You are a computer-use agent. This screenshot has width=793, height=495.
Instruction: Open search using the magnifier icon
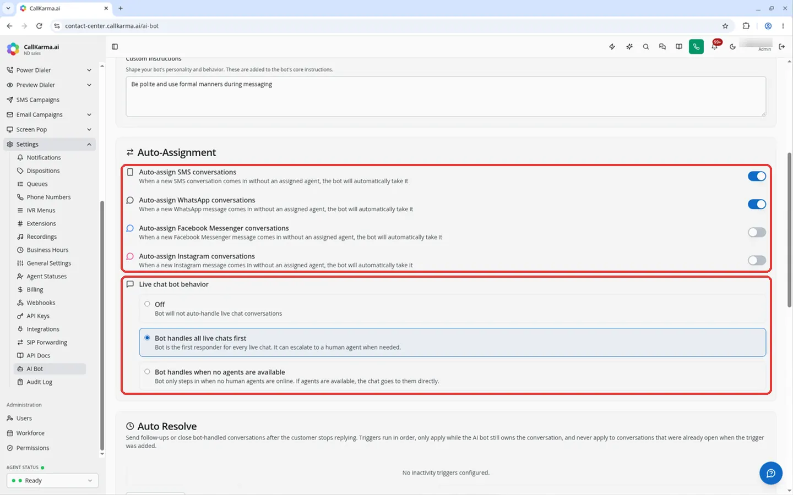pyautogui.click(x=645, y=47)
